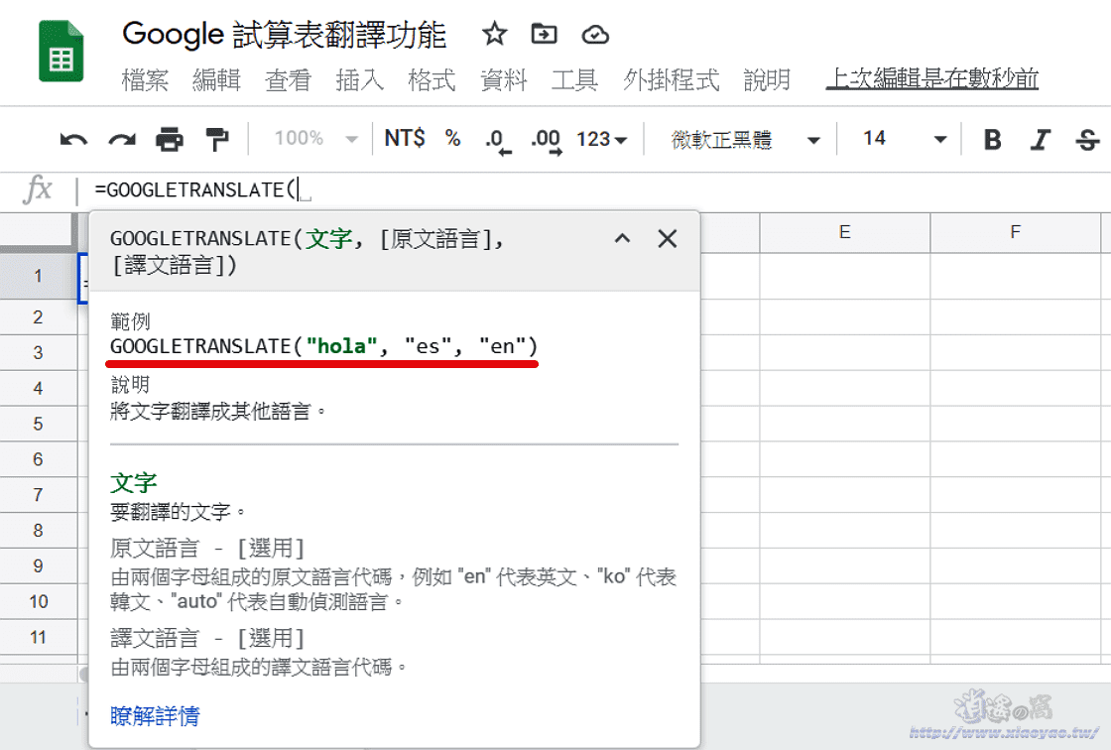Collapse the function help panel
The width and height of the screenshot is (1111, 750).
click(x=622, y=239)
